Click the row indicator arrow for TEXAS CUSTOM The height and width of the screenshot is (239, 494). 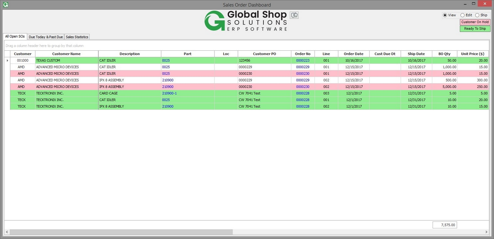pyautogui.click(x=7, y=61)
